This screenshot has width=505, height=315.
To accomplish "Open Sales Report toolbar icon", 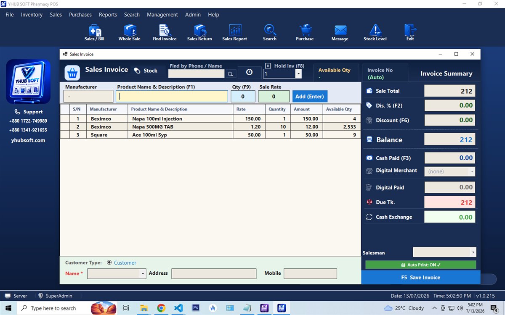I will tap(234, 32).
